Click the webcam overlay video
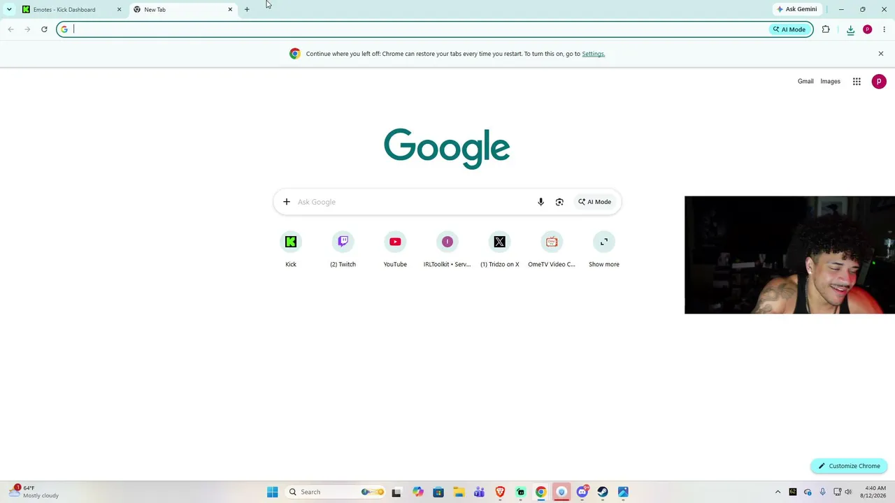Image resolution: width=895 pixels, height=503 pixels. click(789, 255)
